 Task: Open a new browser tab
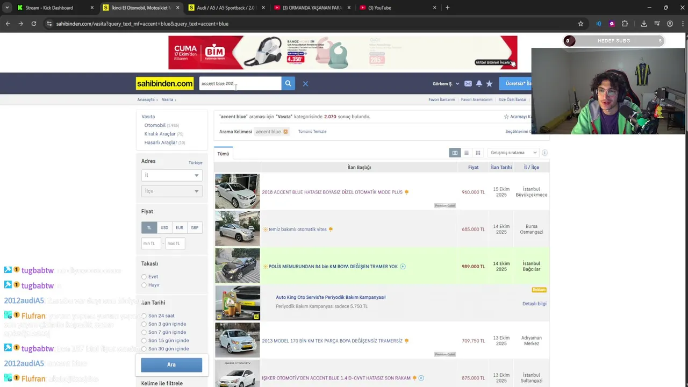point(447,8)
